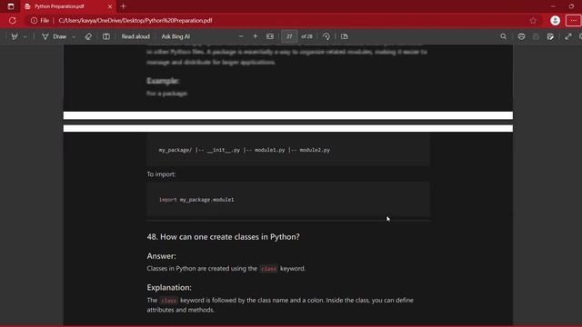This screenshot has width=582, height=327.
Task: Zoom out the PDF
Action: click(x=241, y=36)
